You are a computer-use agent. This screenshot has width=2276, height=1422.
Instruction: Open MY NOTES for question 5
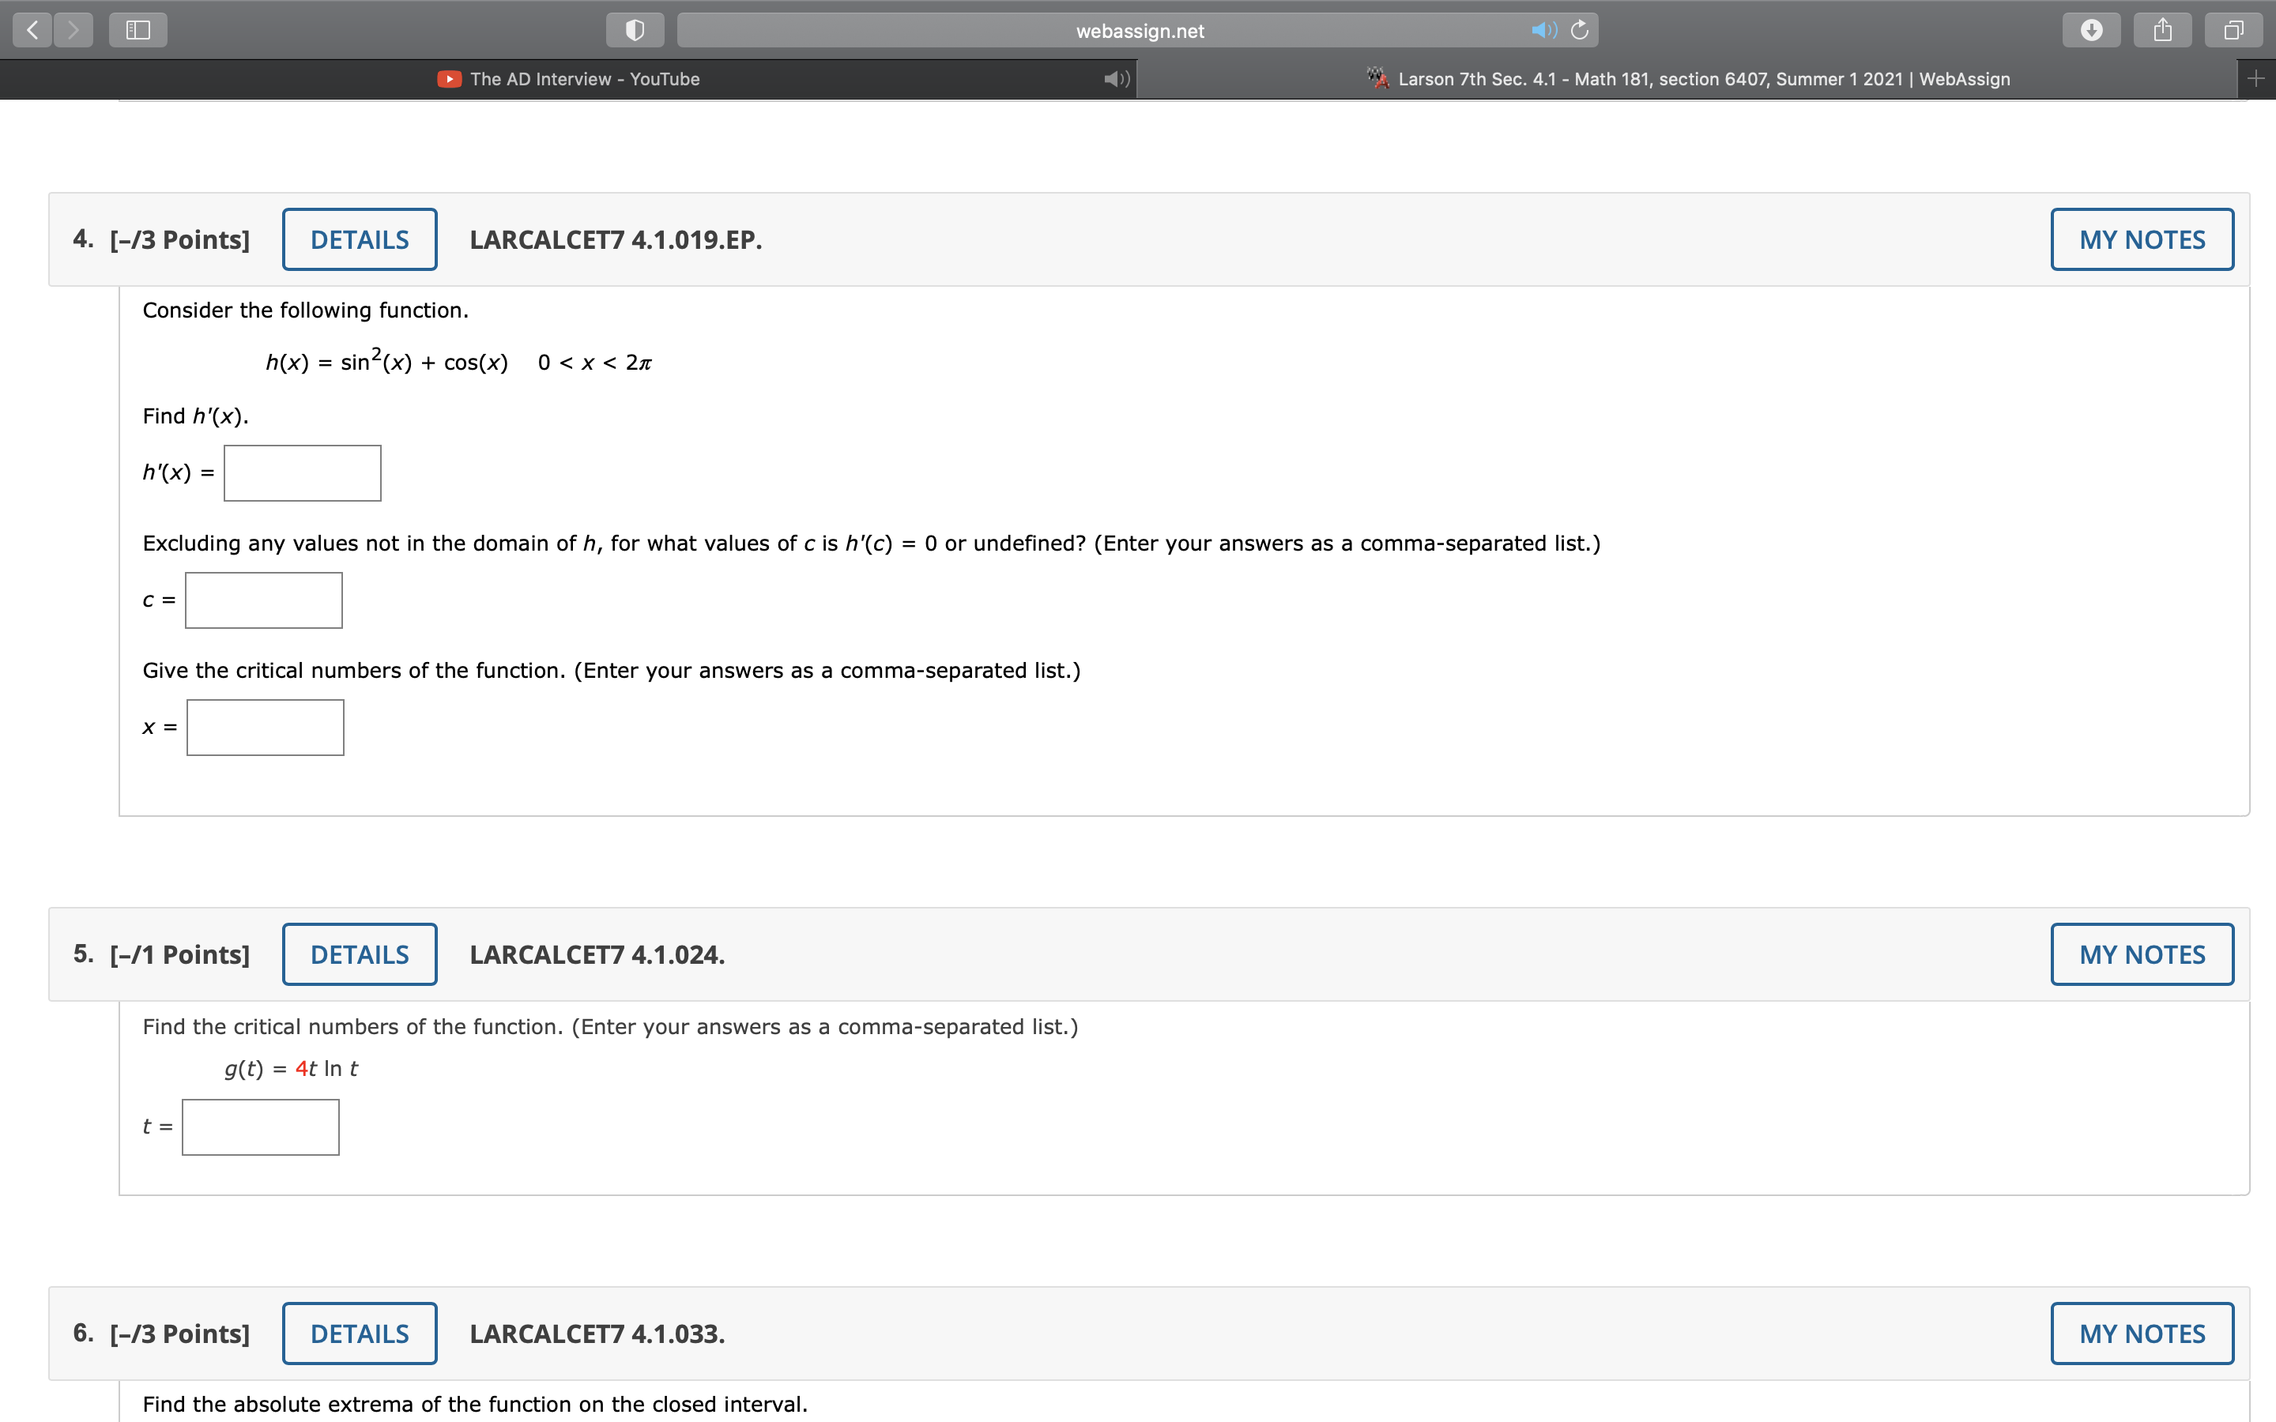(x=2142, y=954)
